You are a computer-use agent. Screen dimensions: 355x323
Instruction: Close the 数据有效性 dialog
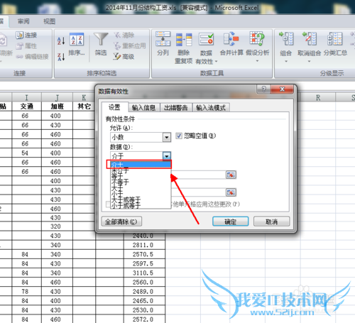point(282,89)
